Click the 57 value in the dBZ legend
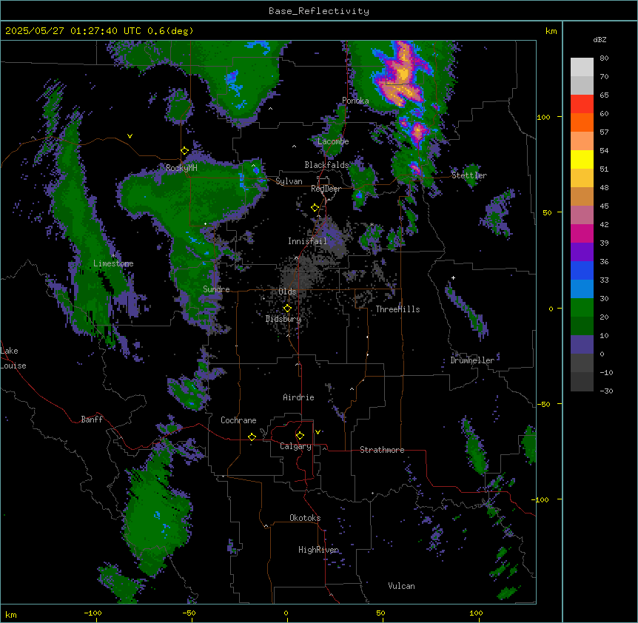 click(604, 132)
